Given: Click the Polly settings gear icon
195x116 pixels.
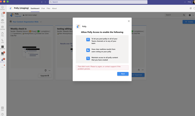Looking at the screenshot, I should [190, 15].
